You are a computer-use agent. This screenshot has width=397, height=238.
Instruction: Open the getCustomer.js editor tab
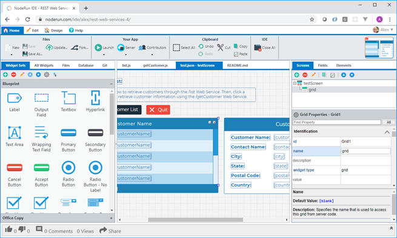(x=155, y=65)
